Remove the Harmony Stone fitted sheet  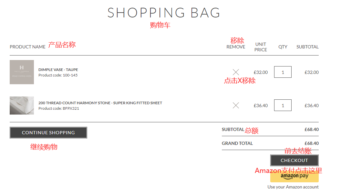[236, 105]
